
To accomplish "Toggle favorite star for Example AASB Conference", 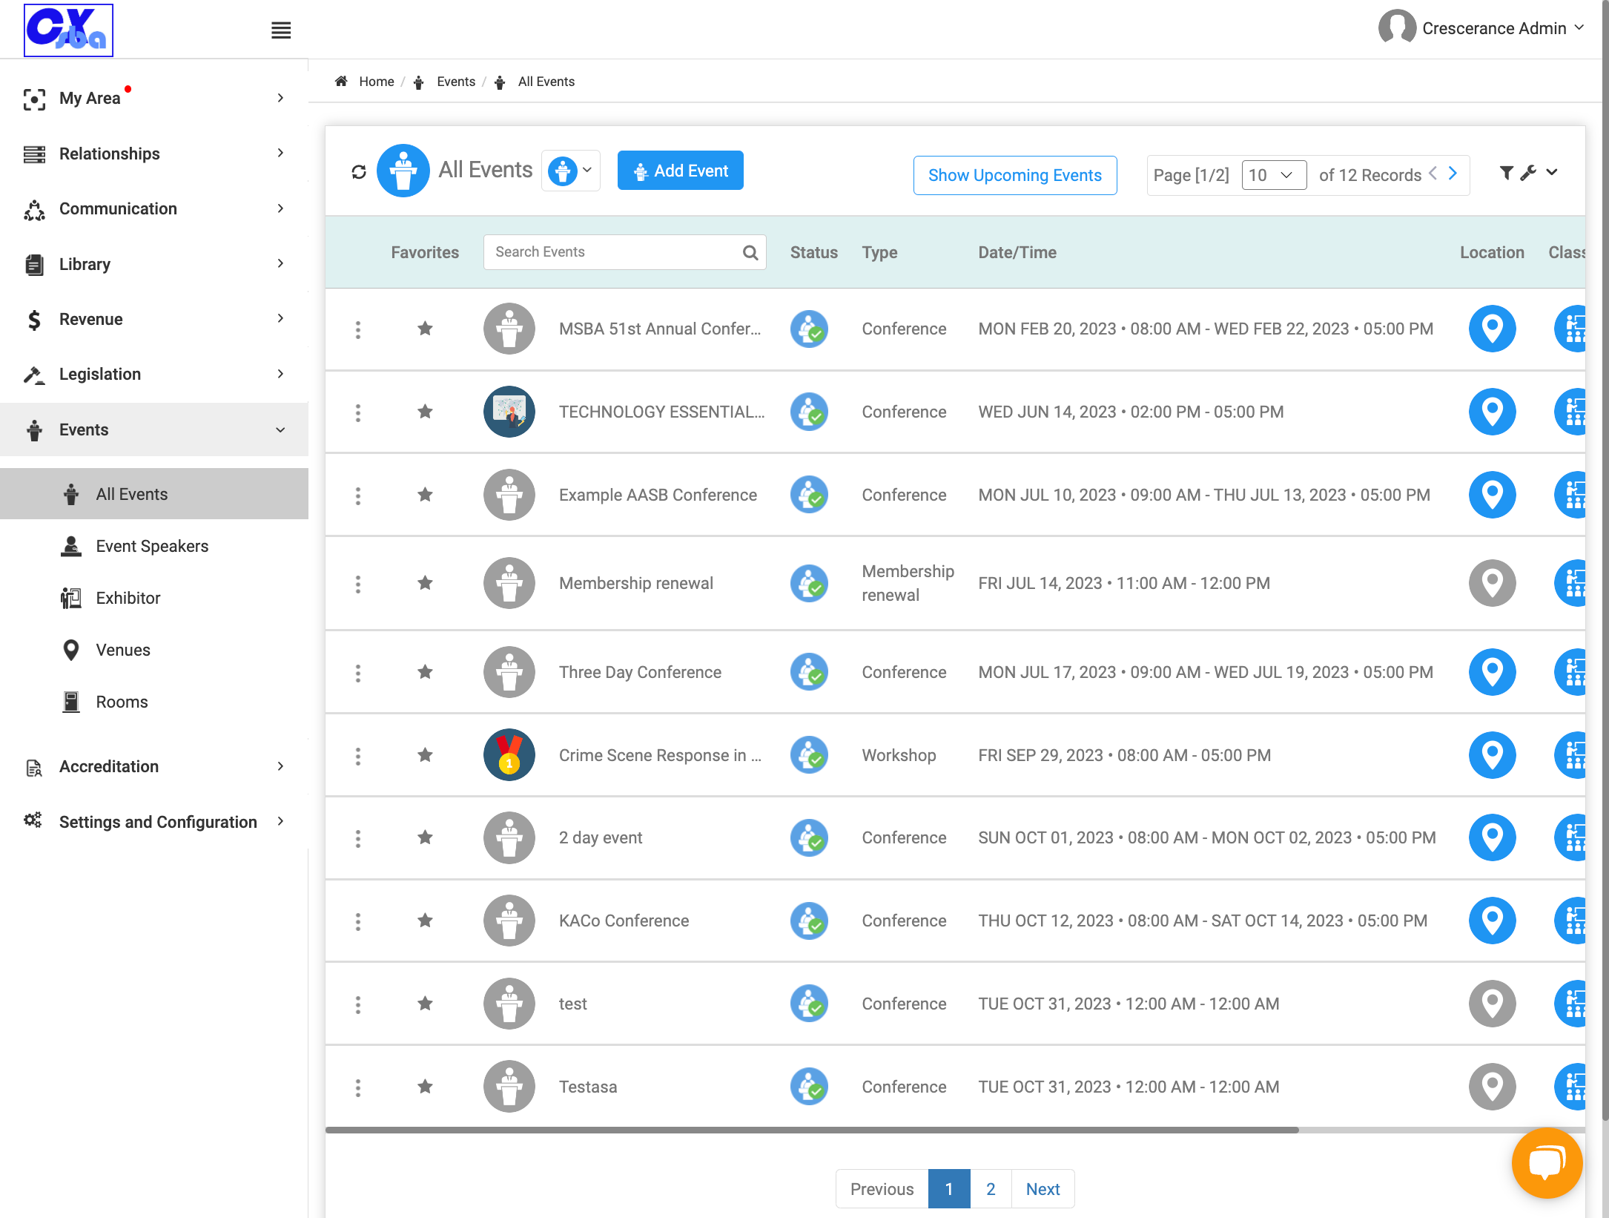I will point(425,495).
